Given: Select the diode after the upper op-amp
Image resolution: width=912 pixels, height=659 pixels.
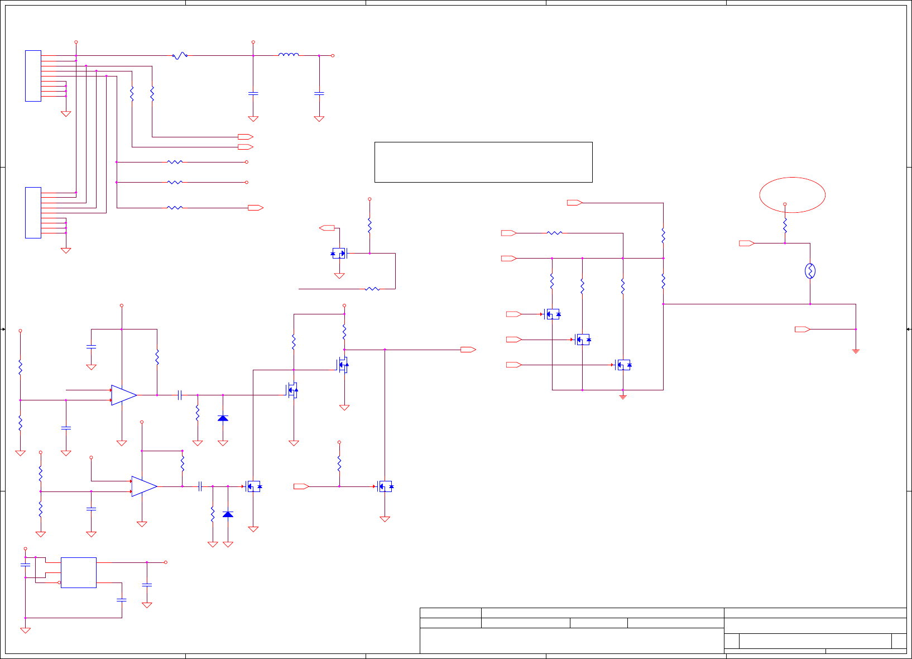Looking at the screenshot, I should coord(223,418).
